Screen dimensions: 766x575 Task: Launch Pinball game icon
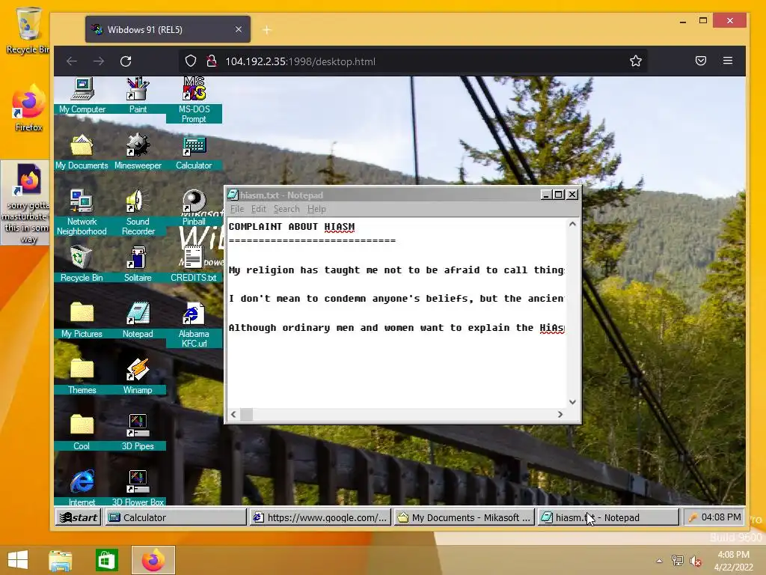pos(194,208)
